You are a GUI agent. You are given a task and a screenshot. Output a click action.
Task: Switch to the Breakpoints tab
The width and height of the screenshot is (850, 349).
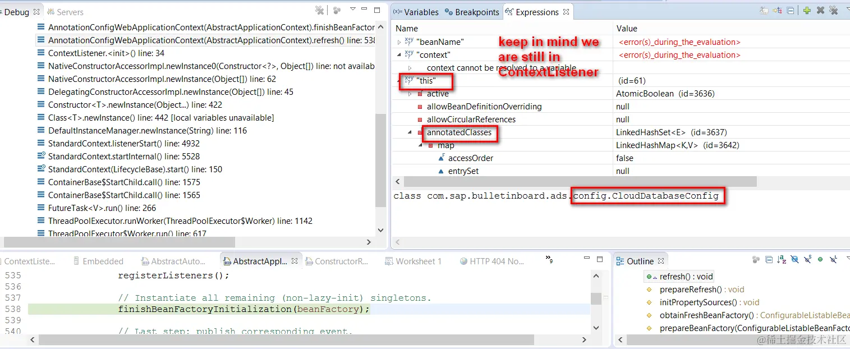[472, 12]
